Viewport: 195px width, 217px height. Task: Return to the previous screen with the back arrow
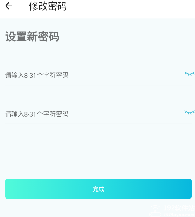click(x=9, y=6)
